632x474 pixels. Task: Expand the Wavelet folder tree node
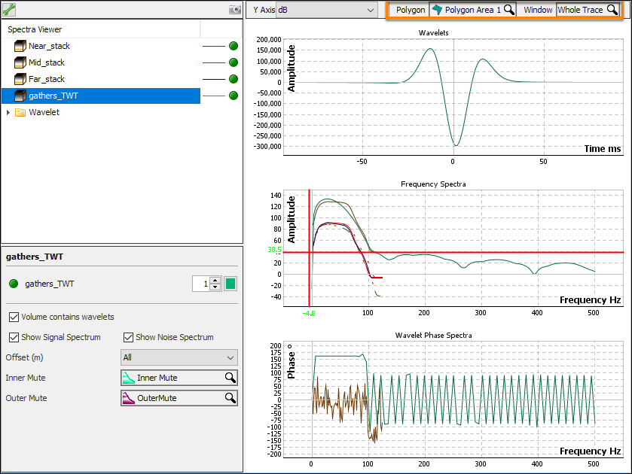8,112
